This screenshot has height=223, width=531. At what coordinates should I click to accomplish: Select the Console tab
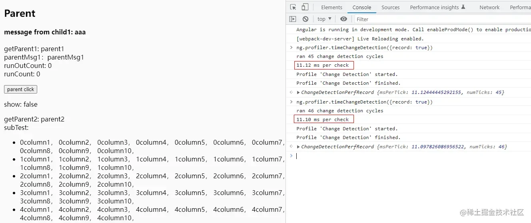pos(361,7)
